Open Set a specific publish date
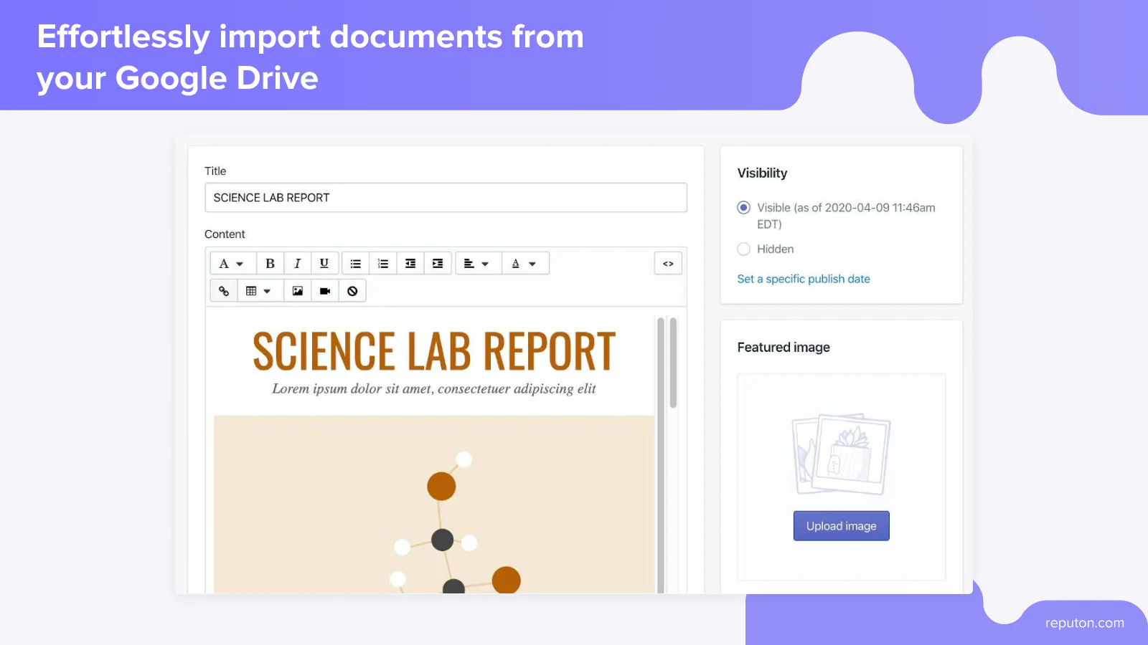1148x645 pixels. 804,279
